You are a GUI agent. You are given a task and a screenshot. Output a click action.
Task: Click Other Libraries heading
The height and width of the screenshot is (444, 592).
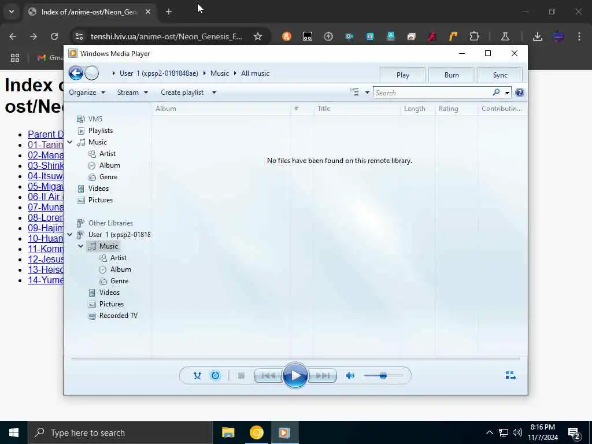pos(110,223)
